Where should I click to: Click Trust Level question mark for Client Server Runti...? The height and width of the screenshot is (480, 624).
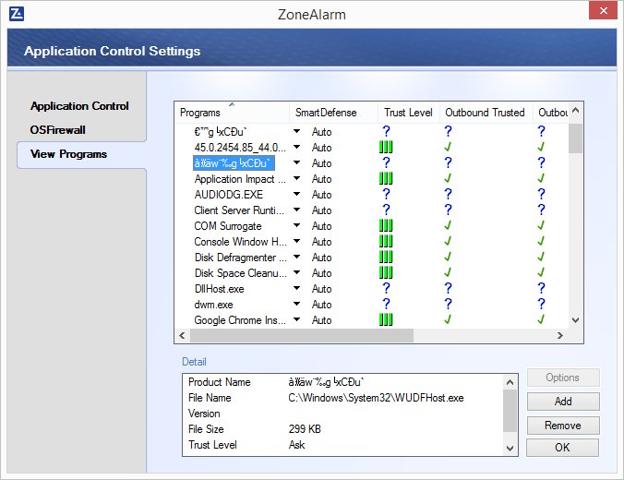point(386,210)
